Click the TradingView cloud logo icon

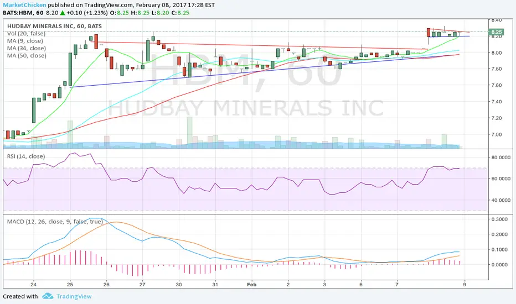pos(48,296)
